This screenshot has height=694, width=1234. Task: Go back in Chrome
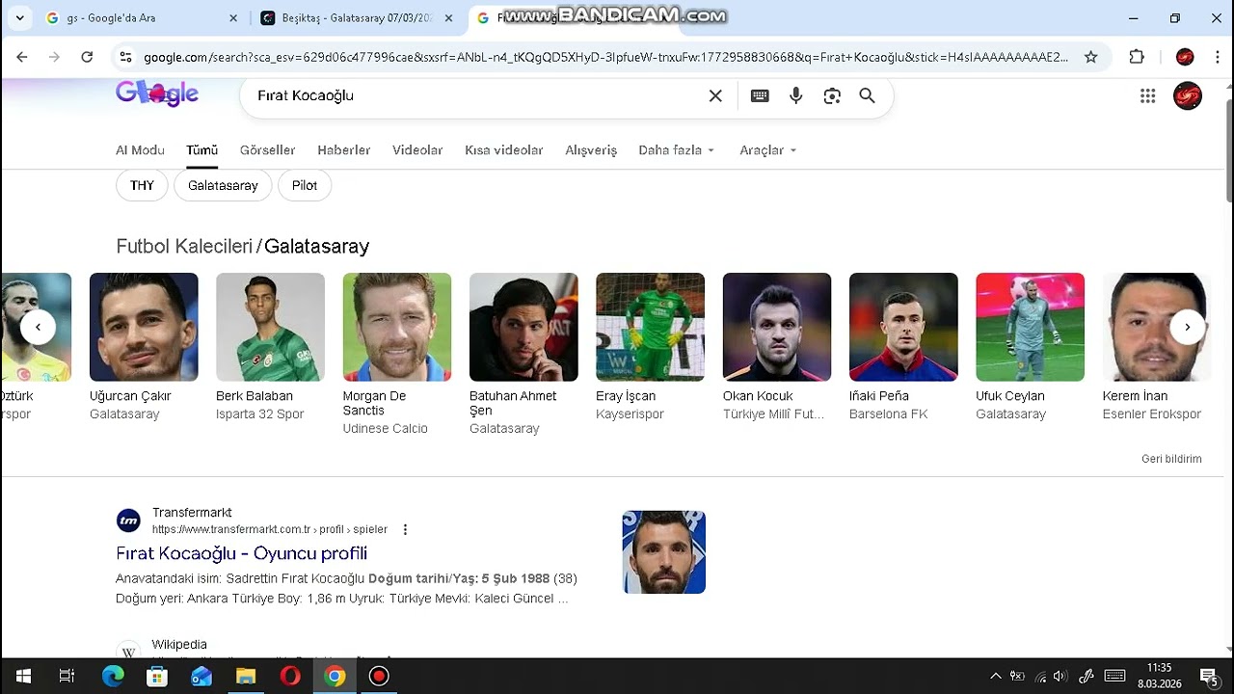(x=22, y=57)
